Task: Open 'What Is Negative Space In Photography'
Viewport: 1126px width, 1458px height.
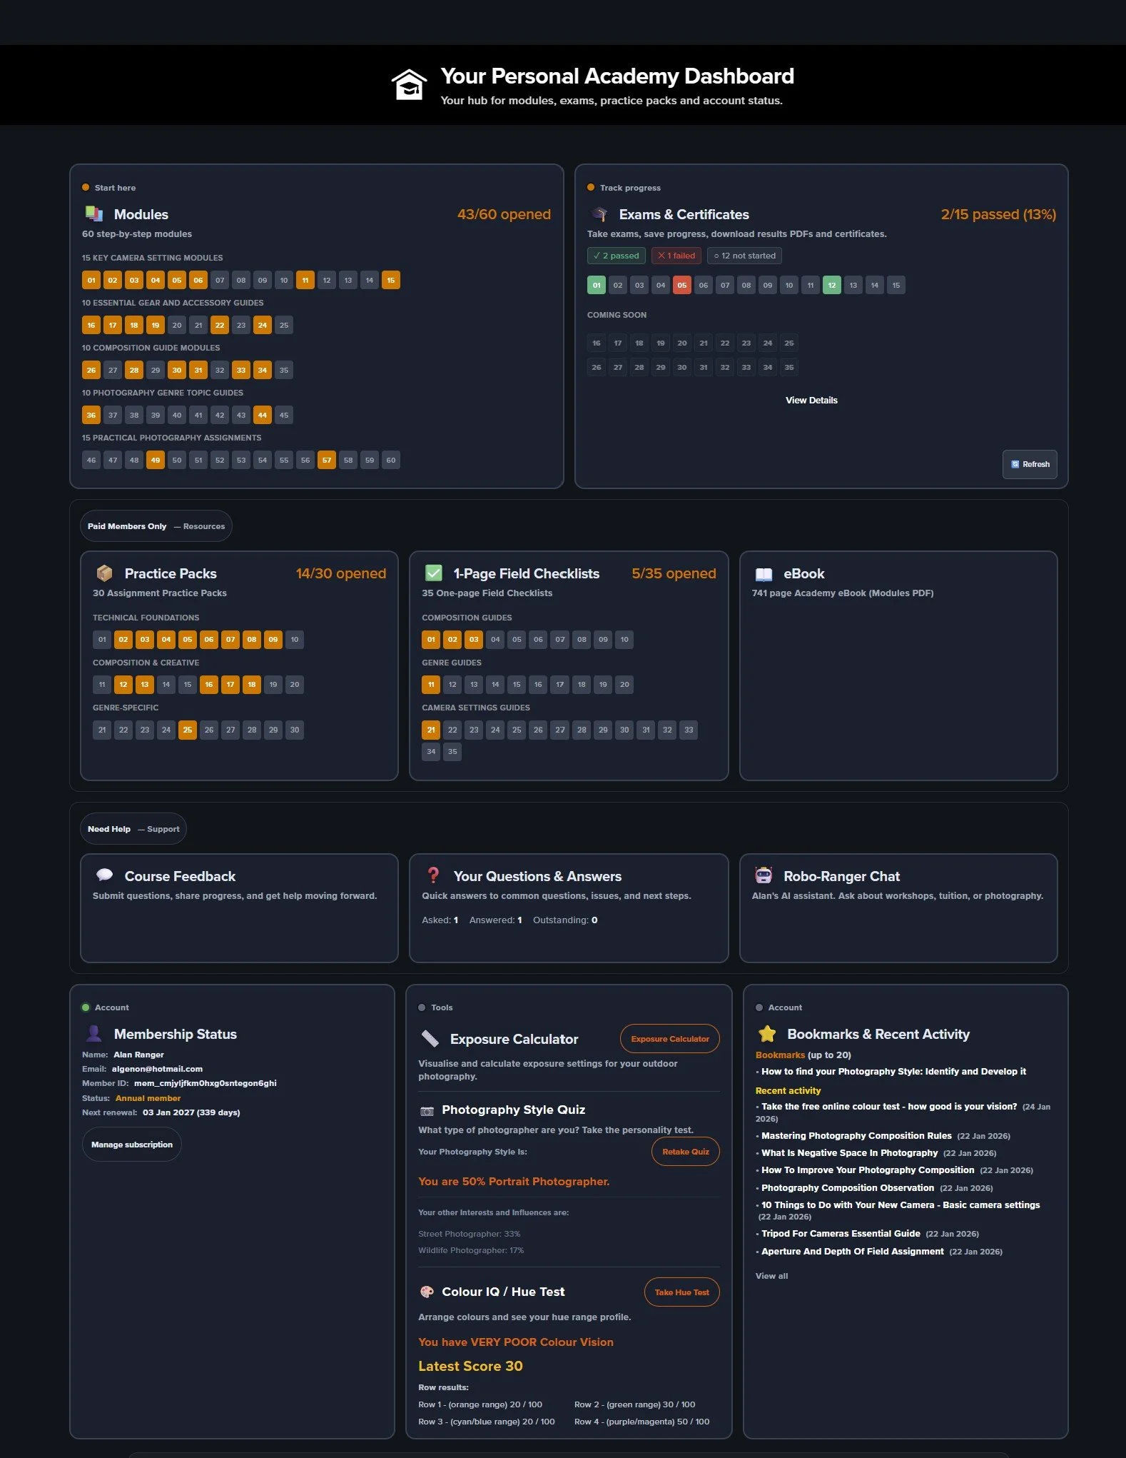Action: click(x=850, y=1153)
